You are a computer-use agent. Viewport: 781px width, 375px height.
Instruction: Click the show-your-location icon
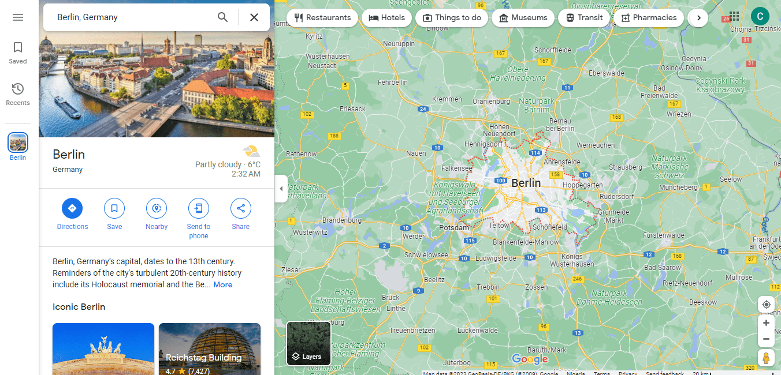coord(766,304)
